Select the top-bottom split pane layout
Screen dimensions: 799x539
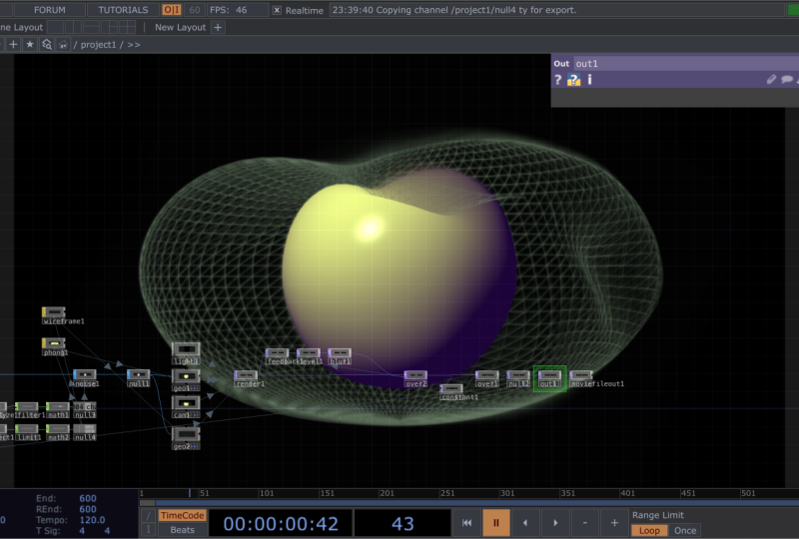point(91,27)
